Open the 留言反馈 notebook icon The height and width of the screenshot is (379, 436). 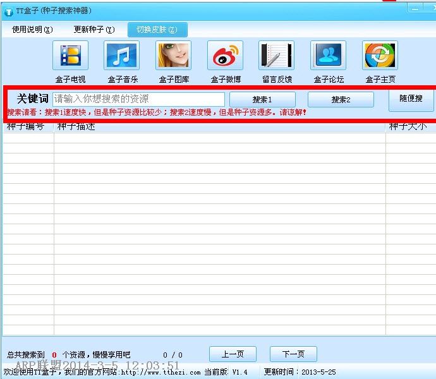pos(276,55)
